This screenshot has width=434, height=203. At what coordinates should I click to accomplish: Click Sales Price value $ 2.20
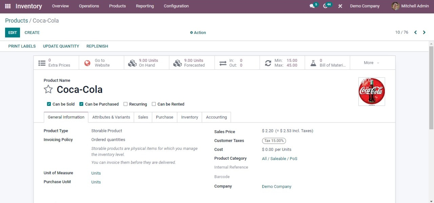[x=268, y=131]
